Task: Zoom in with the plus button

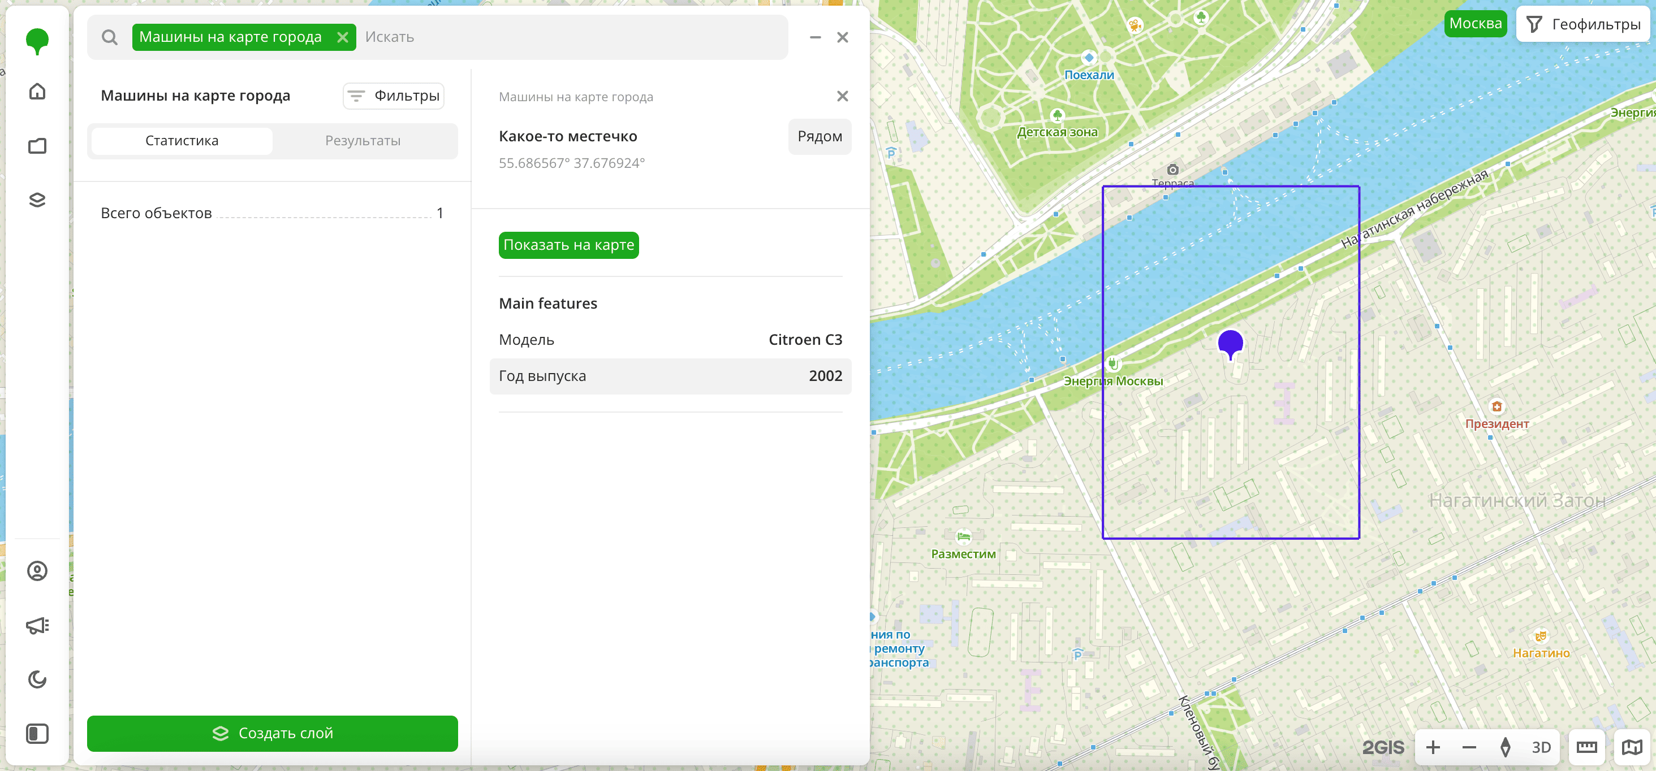Action: (1433, 747)
